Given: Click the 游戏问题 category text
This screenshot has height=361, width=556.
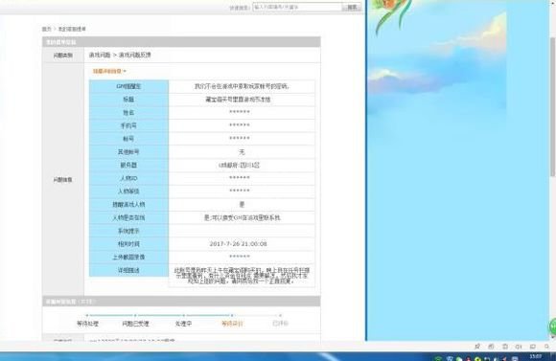Looking at the screenshot, I should click(100, 55).
